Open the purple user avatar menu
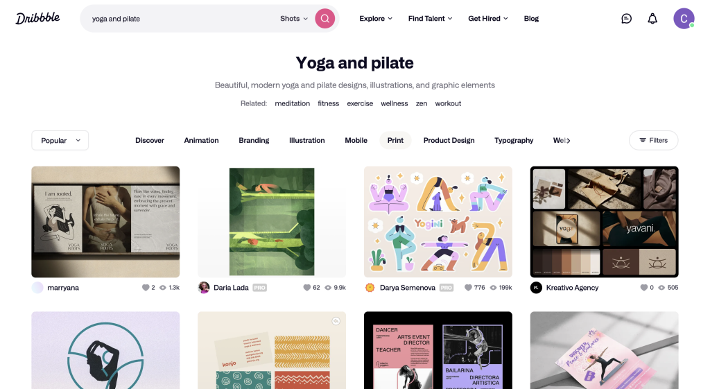The height and width of the screenshot is (389, 710). [x=684, y=19]
